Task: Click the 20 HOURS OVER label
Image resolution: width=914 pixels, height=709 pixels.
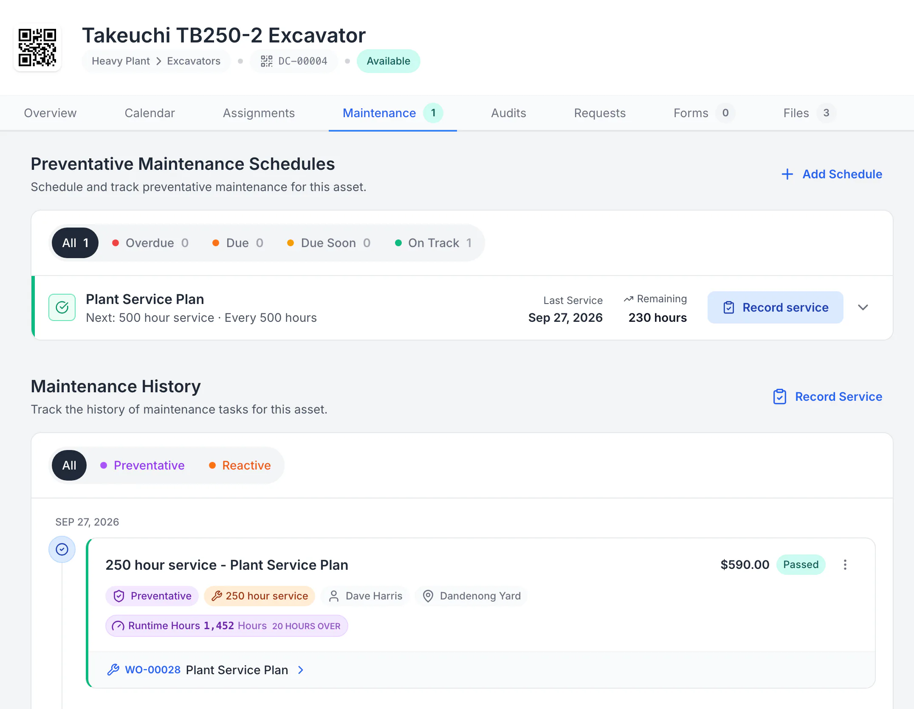Action: (306, 626)
